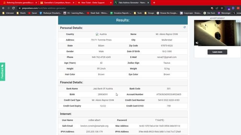
Task: Close the Fake Address Generator tab
Action: point(148,3)
